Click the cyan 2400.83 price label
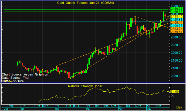The image size is (186, 111). click(x=177, y=26)
